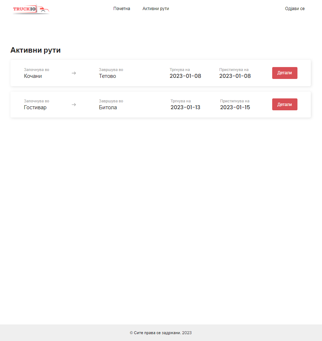Open the Почетна navigation link
Screen dimensions: 322x341
click(x=122, y=9)
